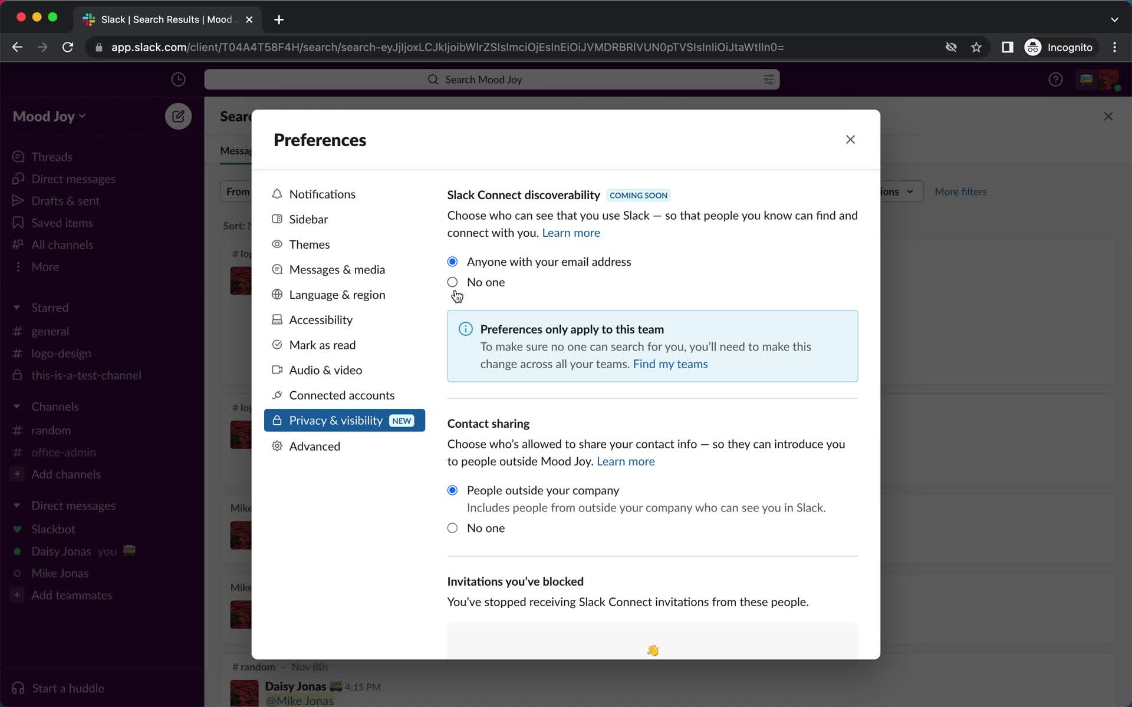Open Themes preferences section
Image resolution: width=1132 pixels, height=707 pixels.
(x=309, y=243)
